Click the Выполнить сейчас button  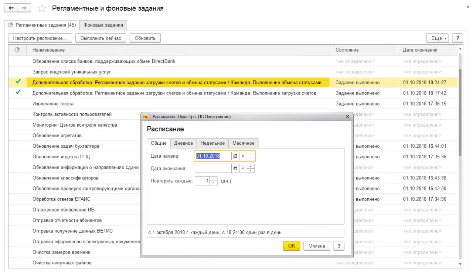(101, 38)
